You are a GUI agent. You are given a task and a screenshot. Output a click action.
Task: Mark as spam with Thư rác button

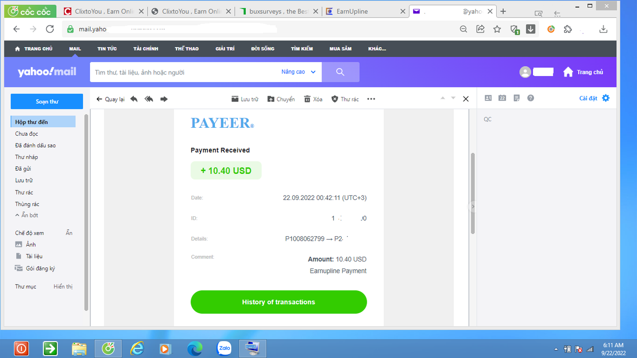click(345, 99)
